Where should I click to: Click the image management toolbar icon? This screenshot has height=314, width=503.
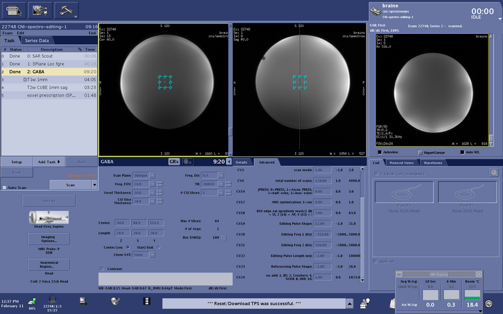[x=40, y=10]
